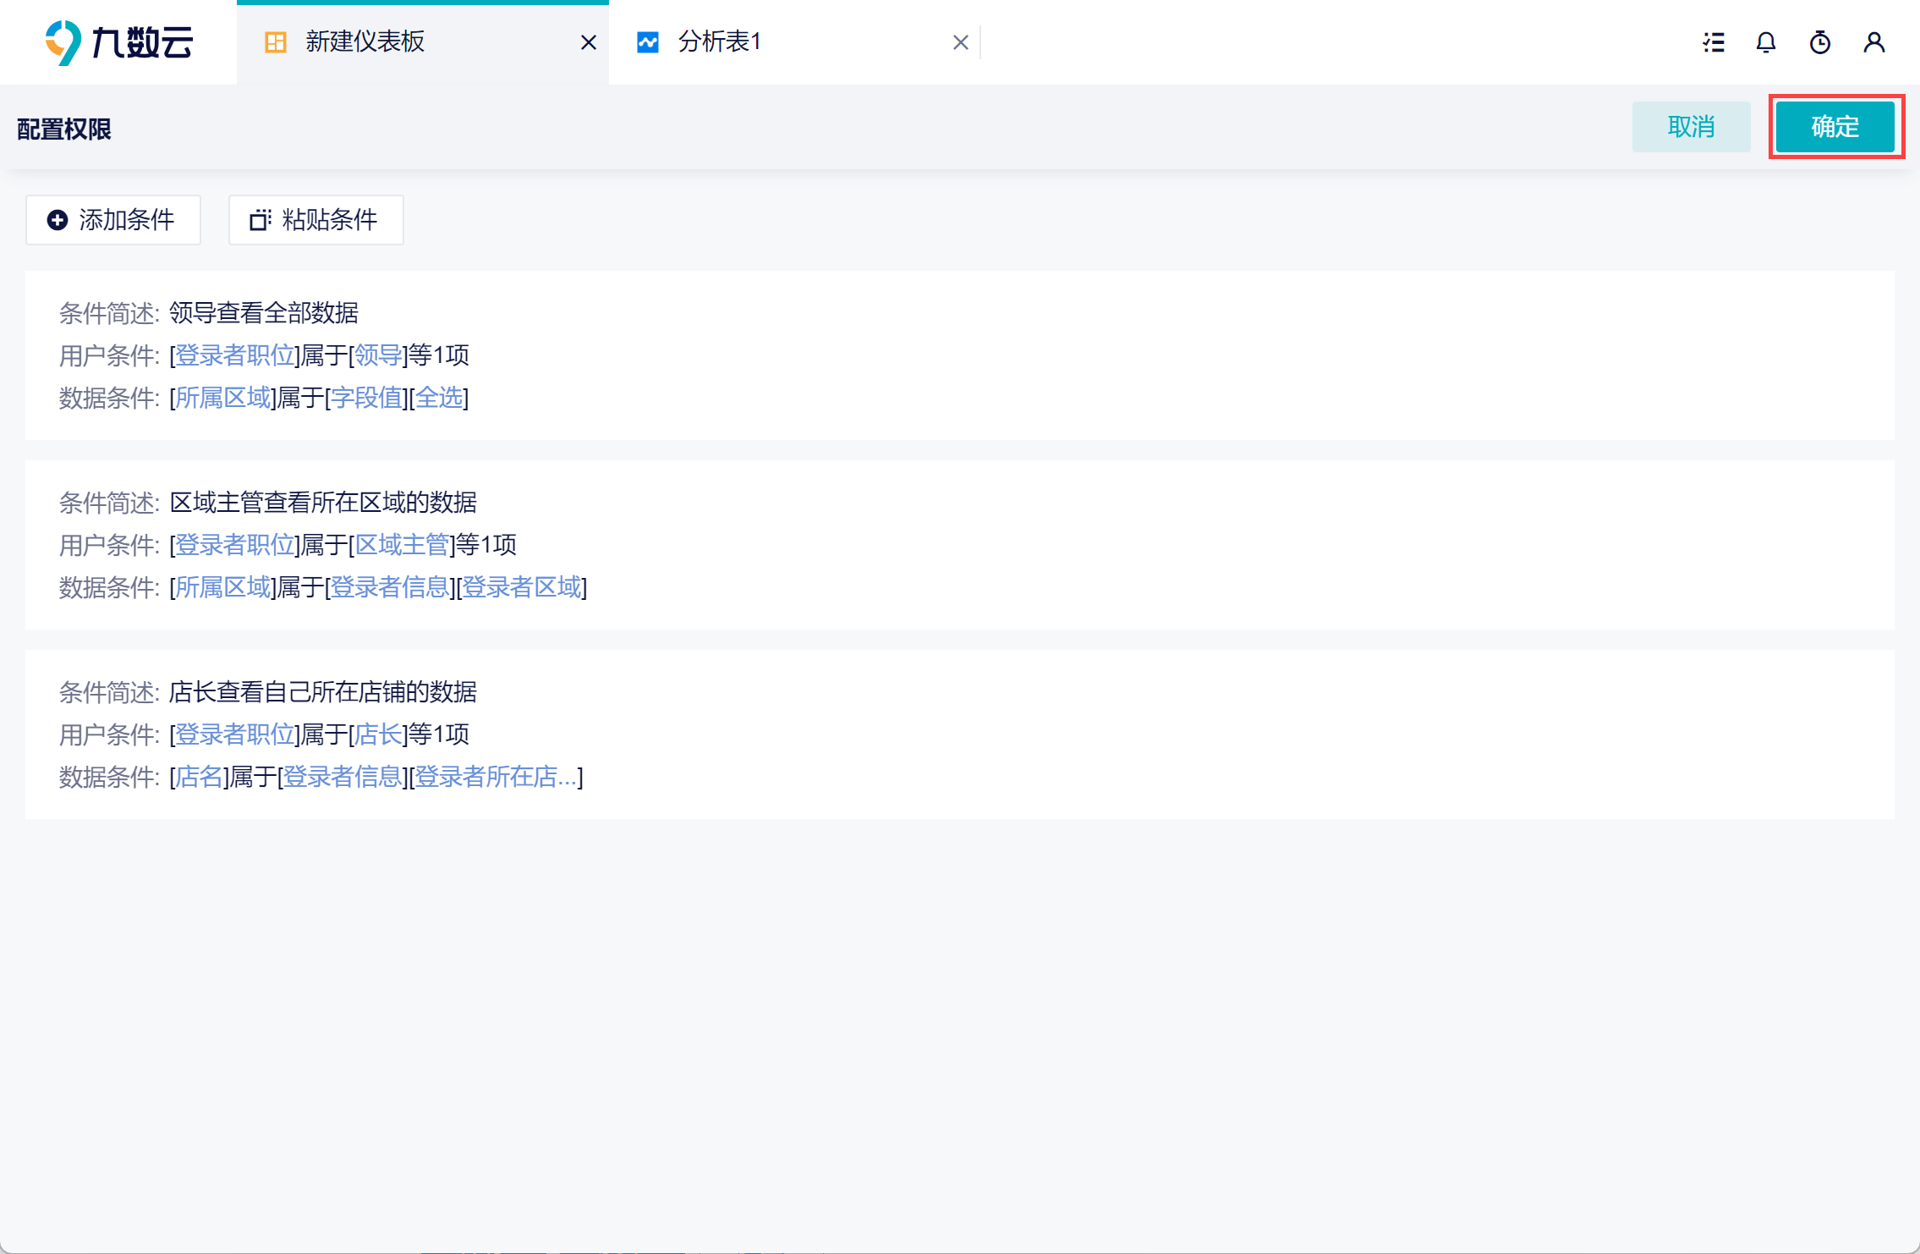Click the 店名 field link
Viewport: 1920px width, 1254px height.
pyautogui.click(x=199, y=777)
